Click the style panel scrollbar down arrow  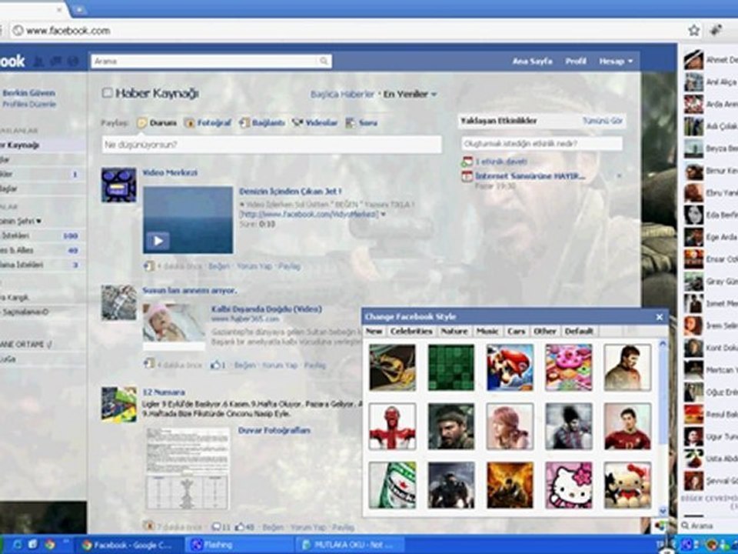pyautogui.click(x=663, y=511)
